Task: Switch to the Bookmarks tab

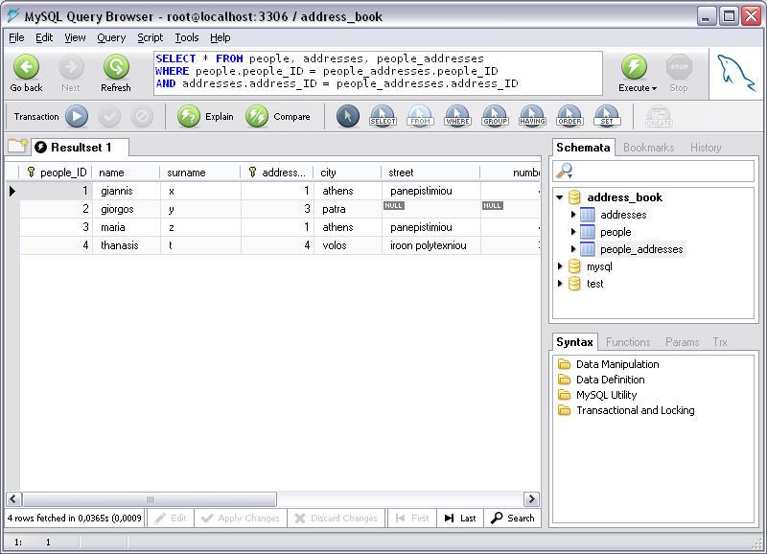Action: (x=649, y=148)
